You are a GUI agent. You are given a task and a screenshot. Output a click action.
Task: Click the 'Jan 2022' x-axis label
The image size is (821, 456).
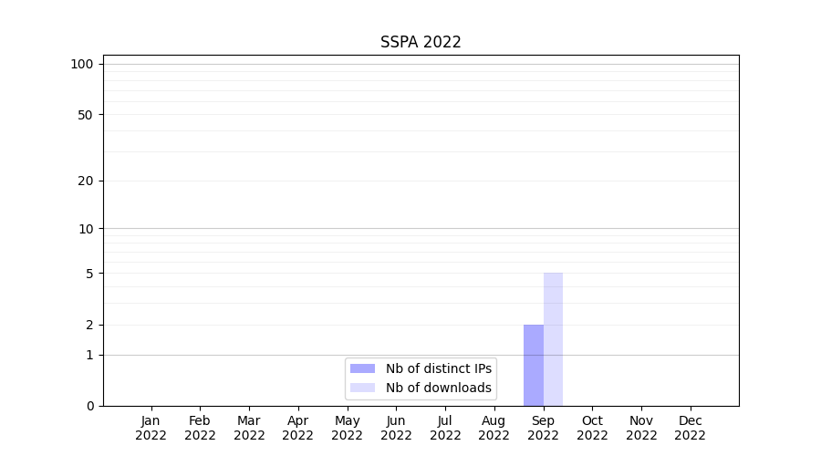click(151, 428)
